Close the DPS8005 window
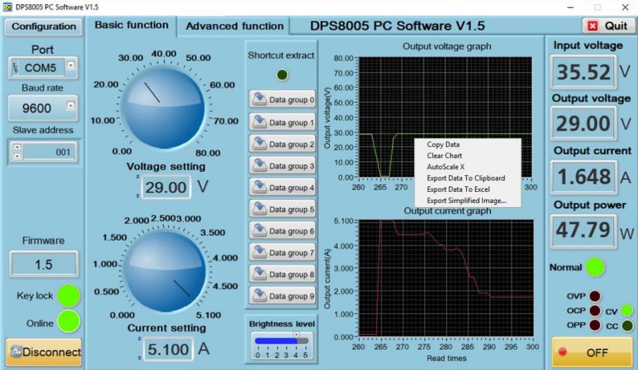The image size is (638, 370). tap(625, 7)
